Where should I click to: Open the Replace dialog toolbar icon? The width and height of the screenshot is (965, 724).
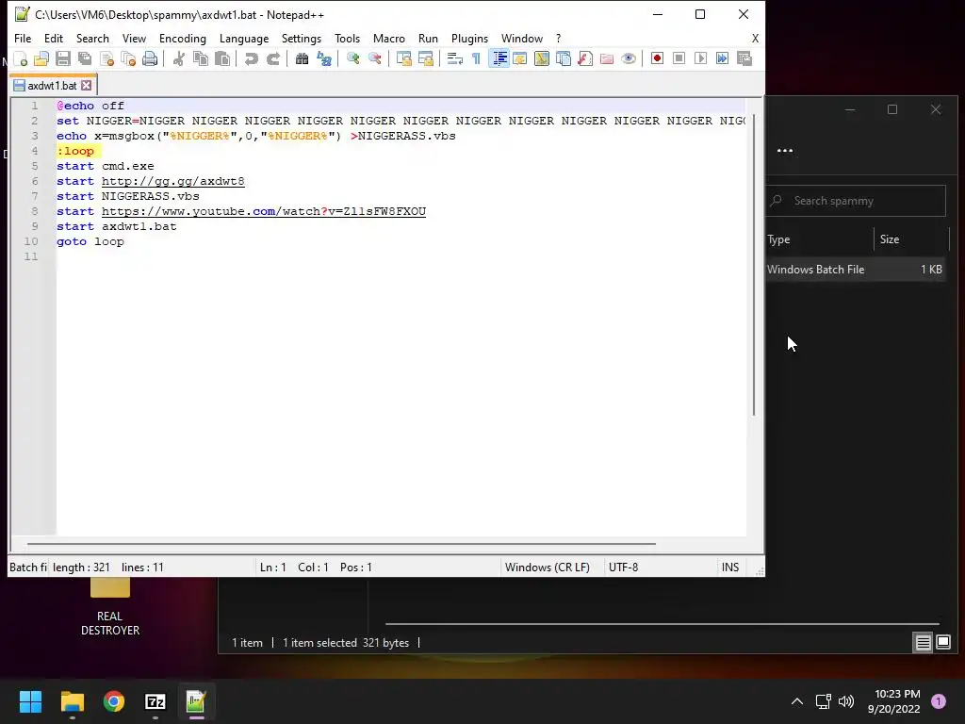(324, 58)
